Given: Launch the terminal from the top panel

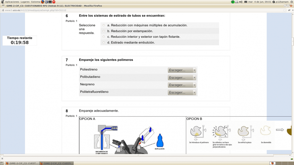Looking at the screenshot, I should coord(50,2).
